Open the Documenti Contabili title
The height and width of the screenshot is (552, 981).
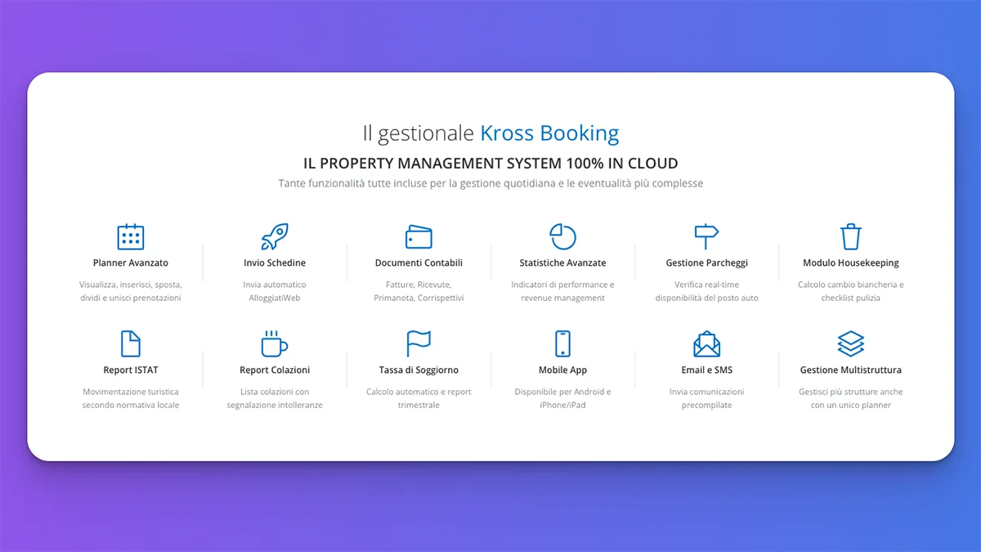click(419, 263)
